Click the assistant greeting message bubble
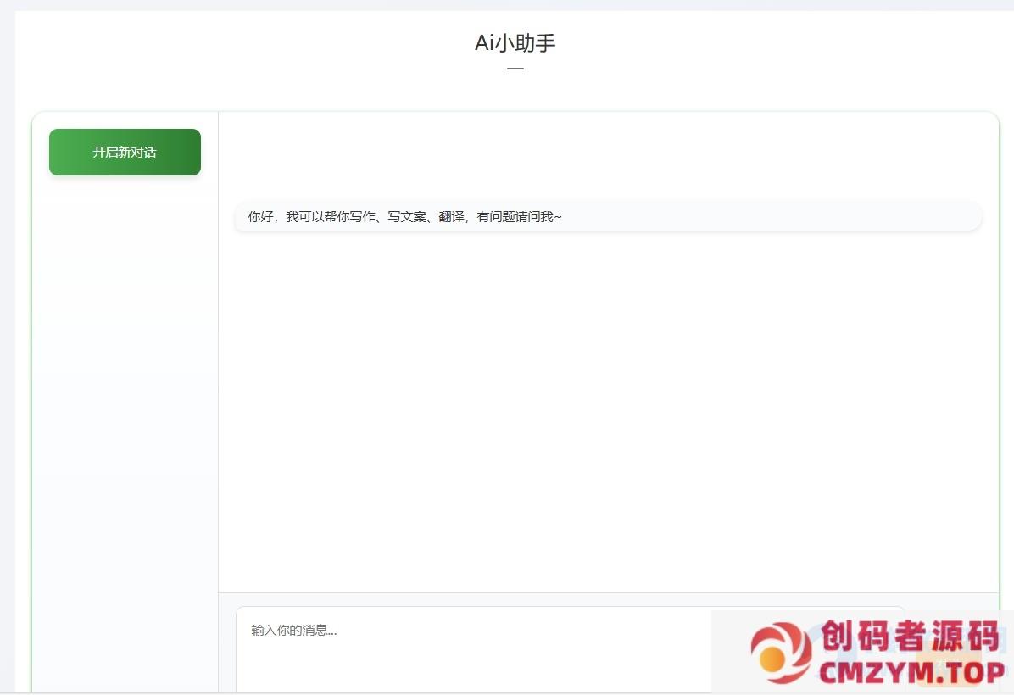This screenshot has width=1014, height=695. tap(607, 216)
